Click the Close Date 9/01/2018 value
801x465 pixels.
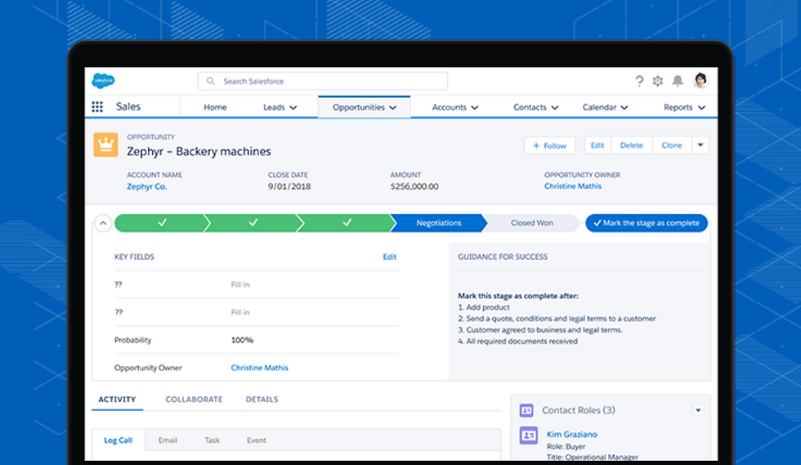tap(289, 186)
